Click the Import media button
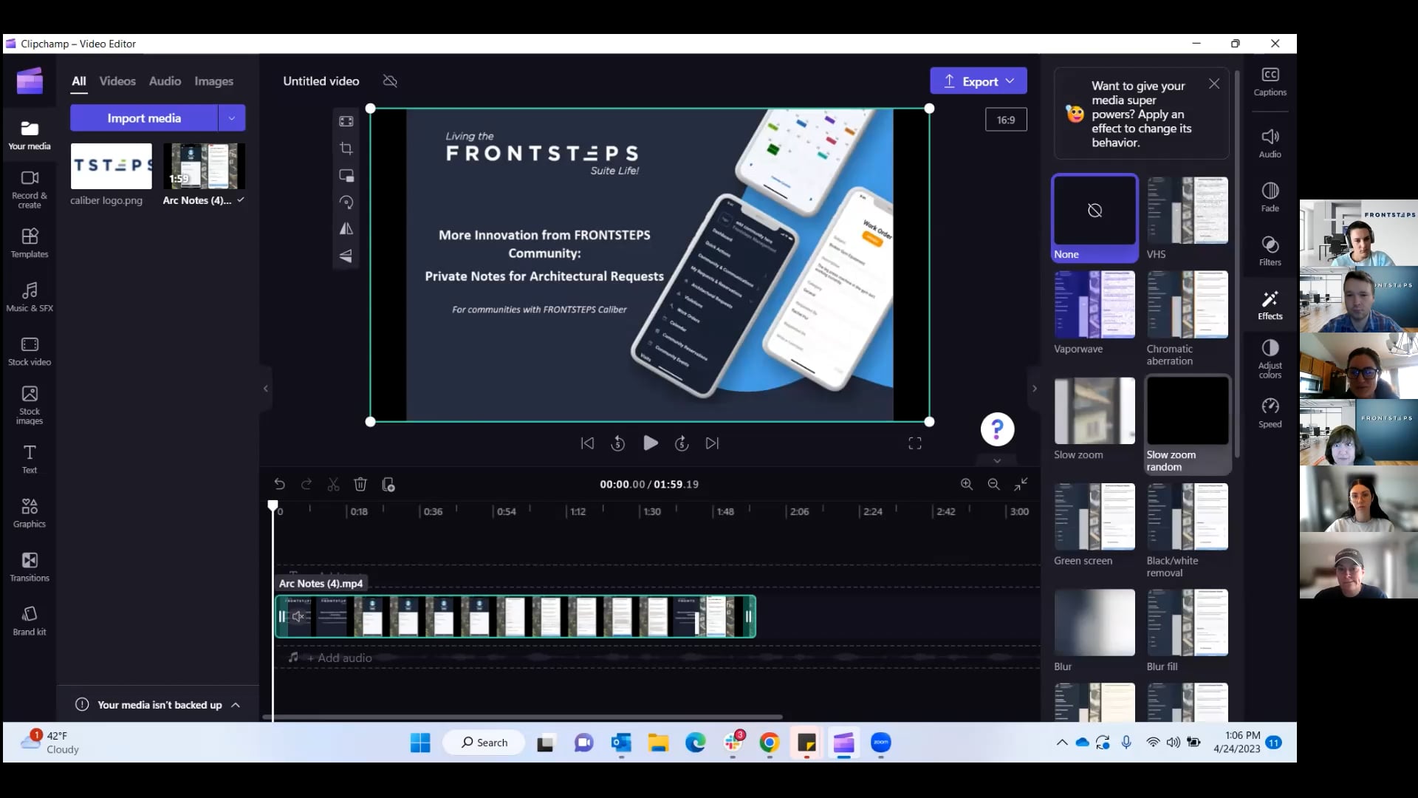This screenshot has height=798, width=1418. [x=145, y=117]
